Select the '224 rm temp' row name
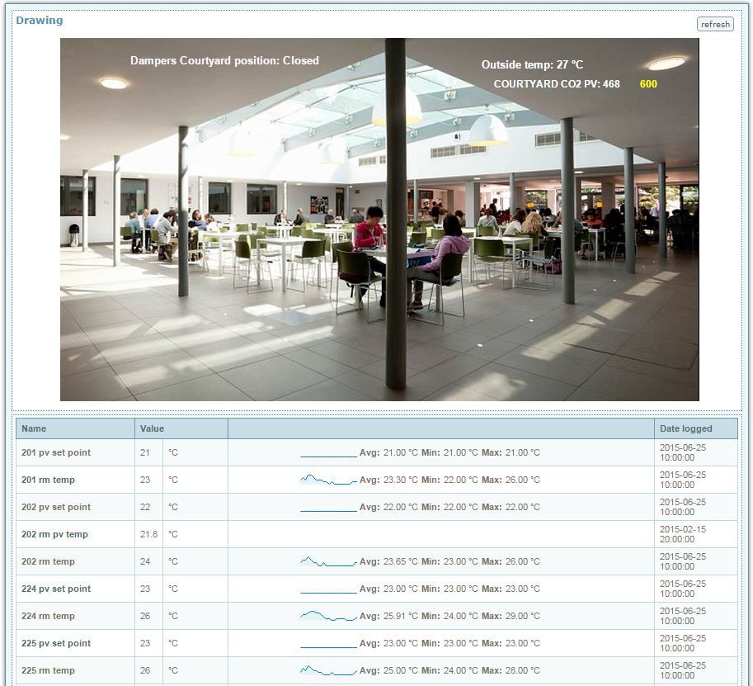This screenshot has height=686, width=753. pos(48,616)
